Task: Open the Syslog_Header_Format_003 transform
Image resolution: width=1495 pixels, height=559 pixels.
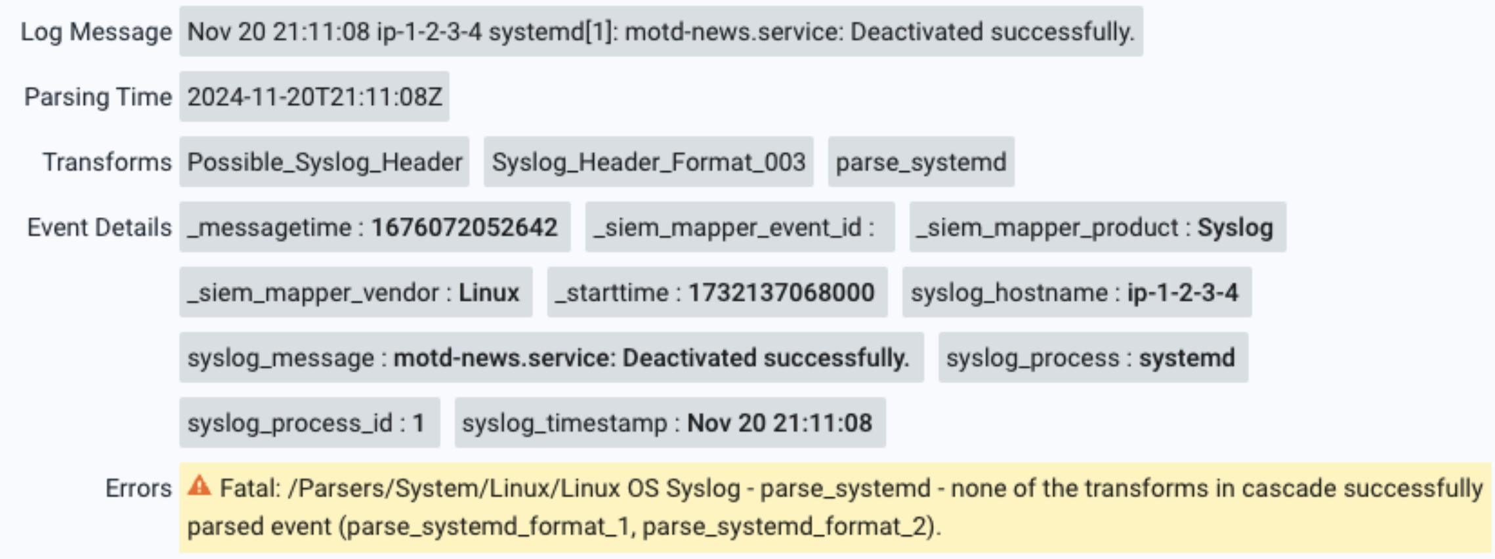Action: pos(648,162)
